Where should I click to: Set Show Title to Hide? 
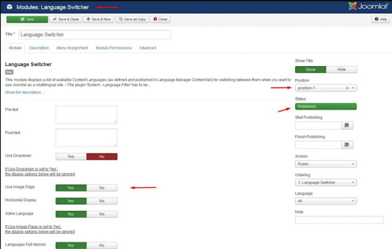pyautogui.click(x=341, y=69)
